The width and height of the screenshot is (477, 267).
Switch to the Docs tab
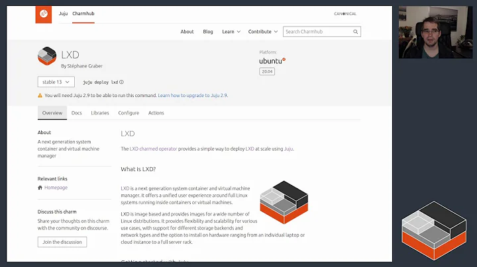click(x=77, y=113)
